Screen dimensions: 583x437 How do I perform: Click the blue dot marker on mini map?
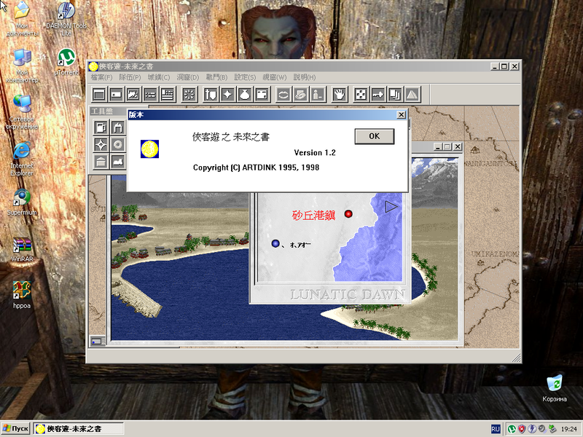coord(275,243)
